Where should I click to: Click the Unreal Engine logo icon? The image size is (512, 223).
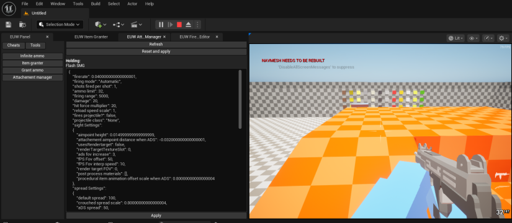point(9,9)
